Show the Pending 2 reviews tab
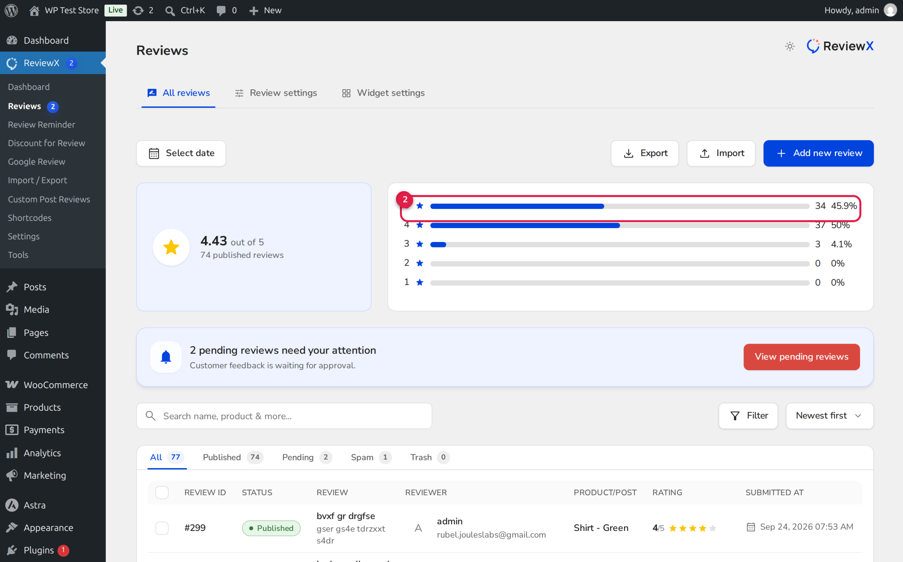This screenshot has height=562, width=903. (x=307, y=457)
